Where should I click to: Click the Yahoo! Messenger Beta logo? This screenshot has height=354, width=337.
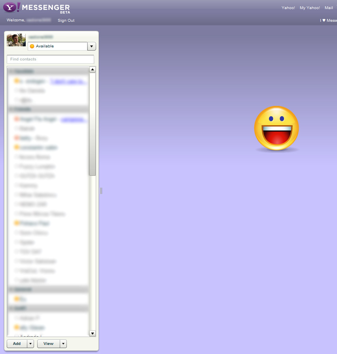point(37,8)
